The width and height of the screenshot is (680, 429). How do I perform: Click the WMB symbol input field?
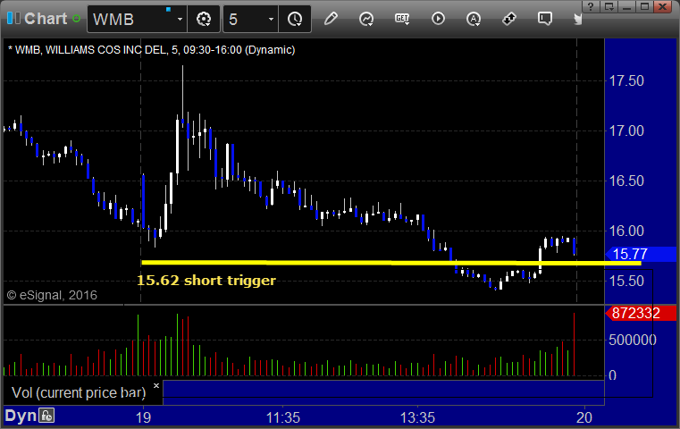coord(130,19)
